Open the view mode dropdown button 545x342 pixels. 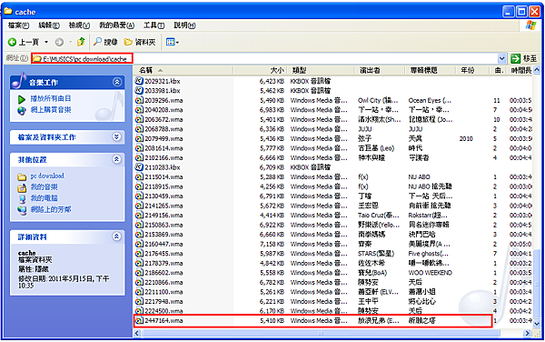[x=173, y=42]
